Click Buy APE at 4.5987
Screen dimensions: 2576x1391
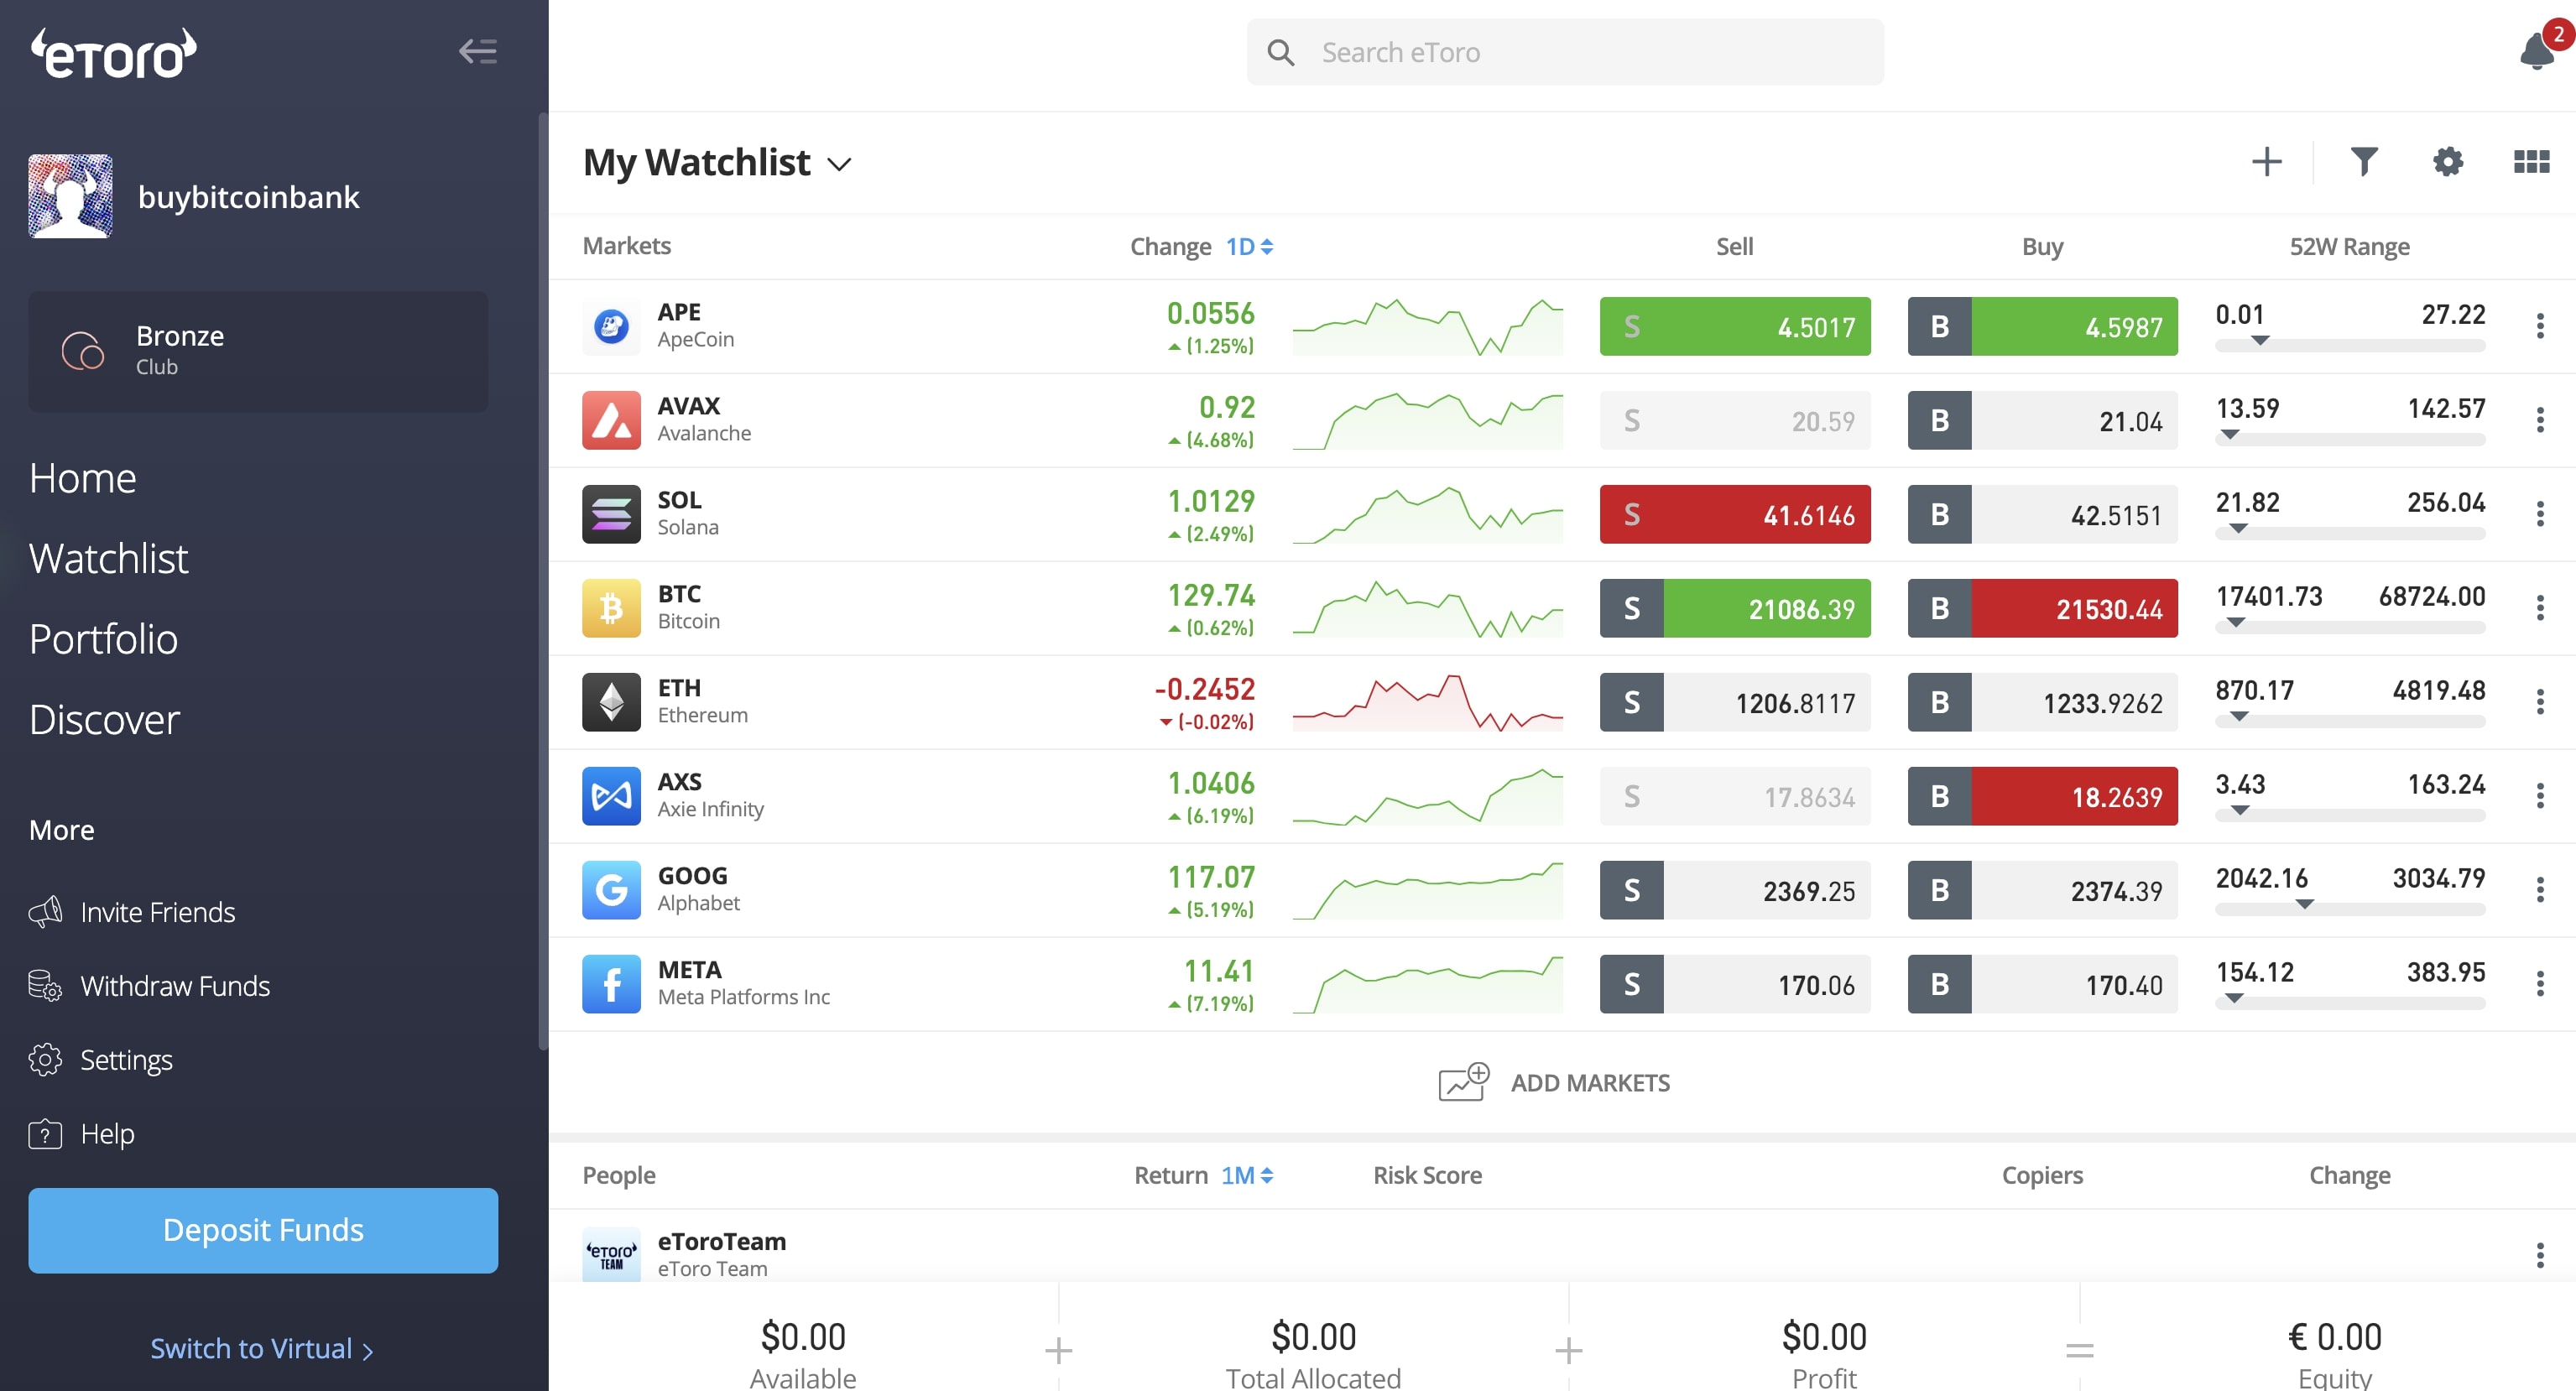click(2043, 326)
